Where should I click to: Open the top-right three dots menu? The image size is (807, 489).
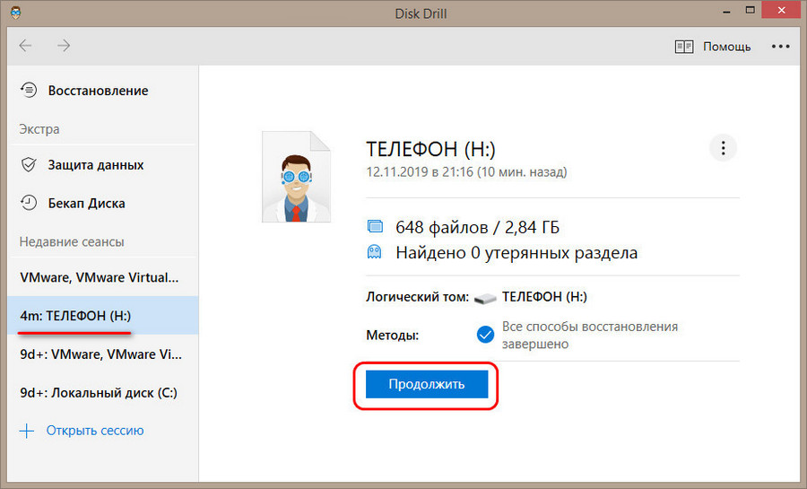(x=780, y=47)
